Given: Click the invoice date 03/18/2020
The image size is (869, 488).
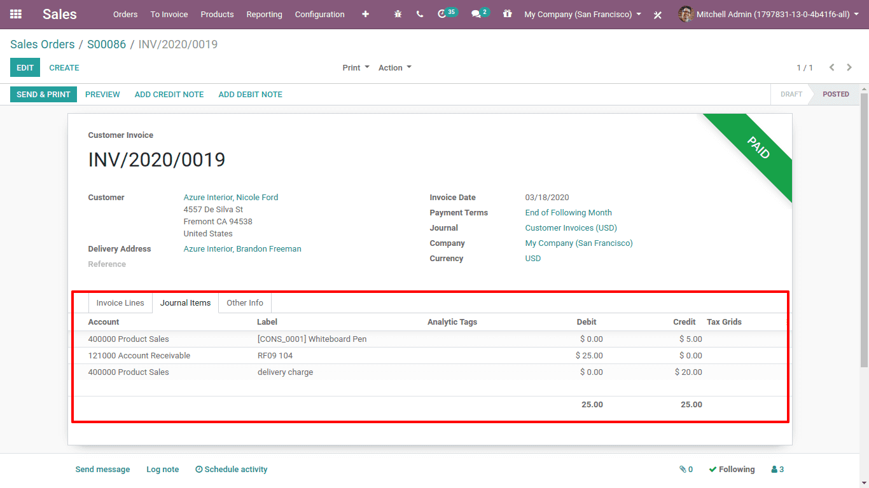Looking at the screenshot, I should point(547,198).
